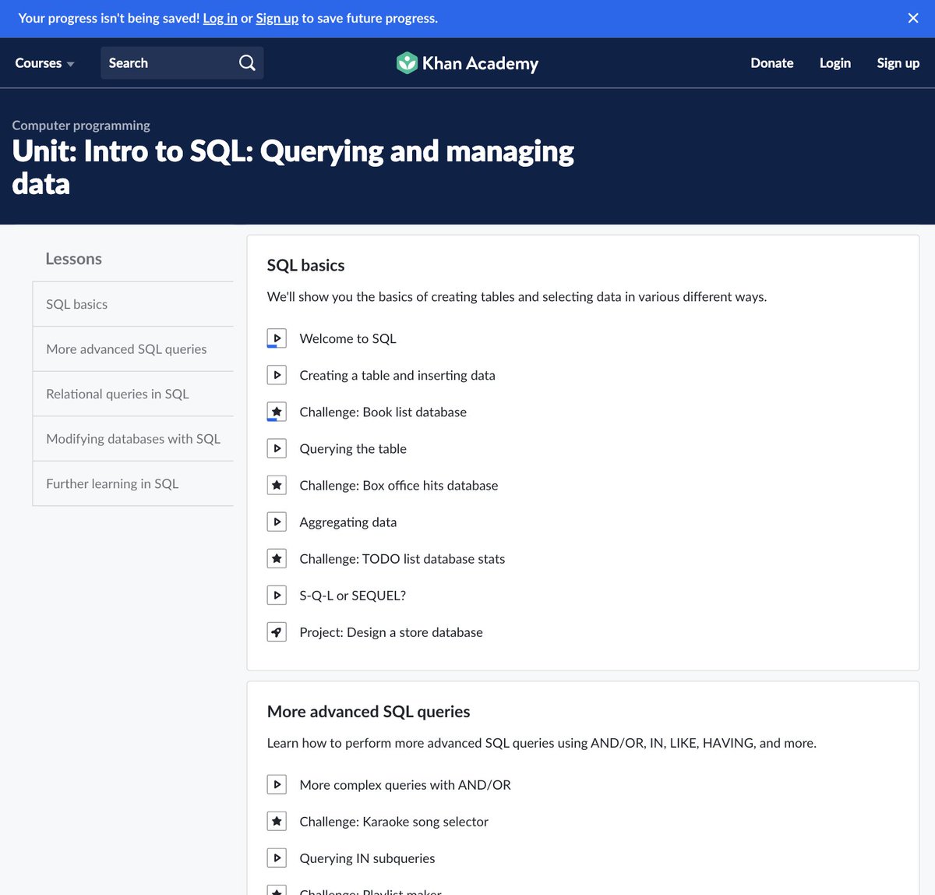Click the Khan Academy wordmark text
The image size is (935, 895).
coord(480,63)
